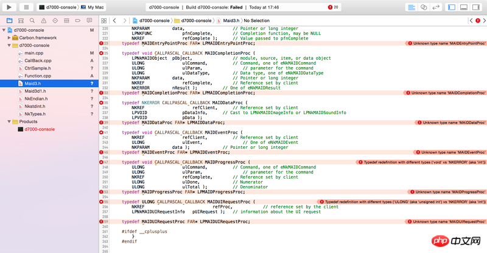Click the 20 errors indicator in status bar
The width and height of the screenshot is (487, 253).
click(333, 7)
